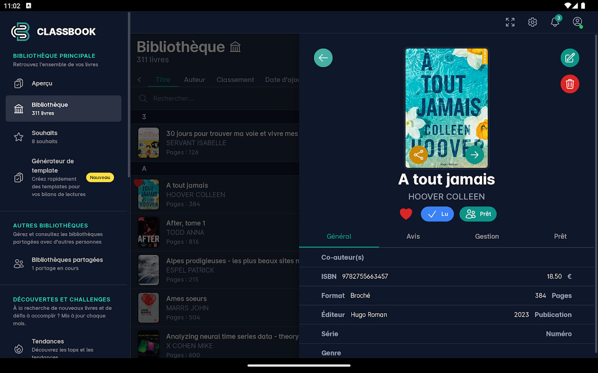Click the Rechercher search field

coord(215,98)
